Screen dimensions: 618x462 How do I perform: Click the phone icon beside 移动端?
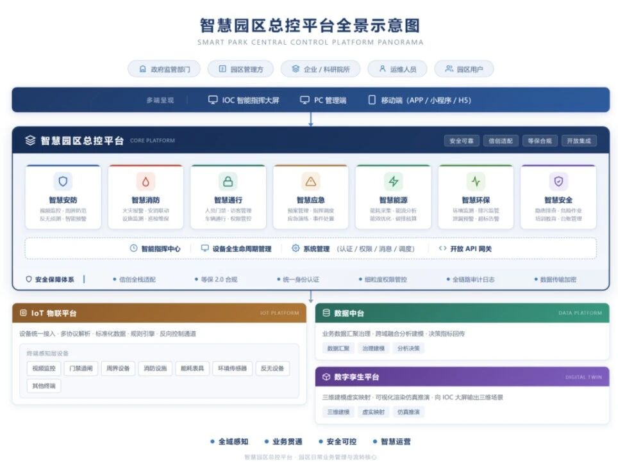click(372, 100)
